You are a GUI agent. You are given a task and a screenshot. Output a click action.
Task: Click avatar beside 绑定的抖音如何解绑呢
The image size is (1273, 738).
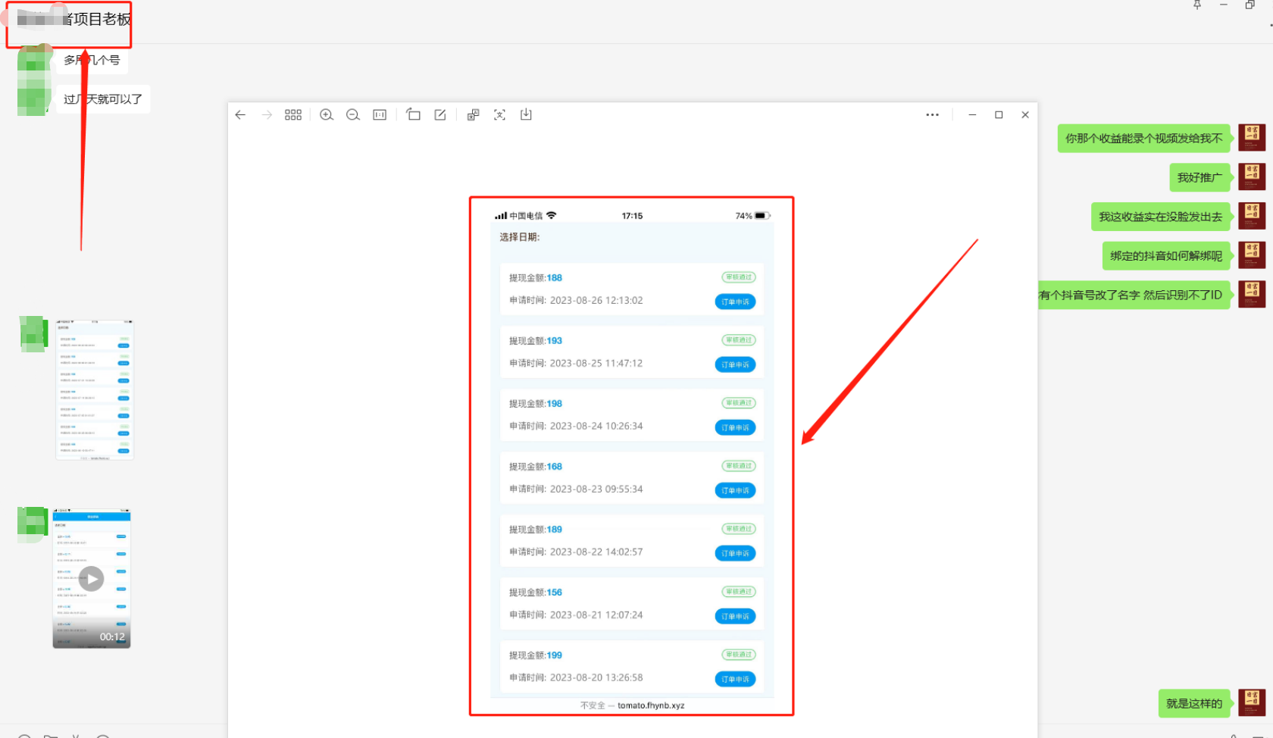(x=1252, y=255)
